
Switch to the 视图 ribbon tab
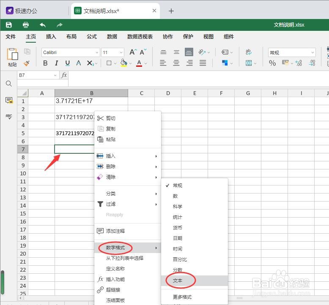(208, 37)
